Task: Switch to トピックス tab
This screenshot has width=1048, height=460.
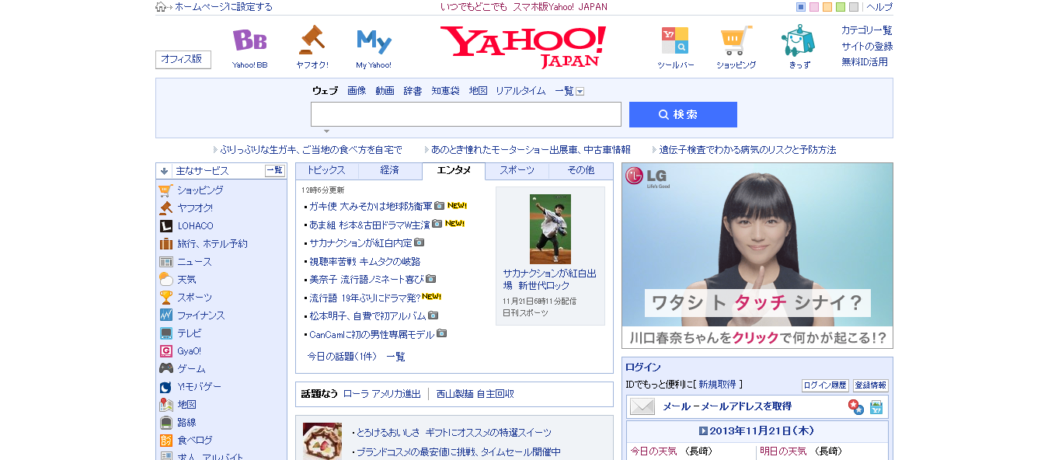Action: [326, 170]
